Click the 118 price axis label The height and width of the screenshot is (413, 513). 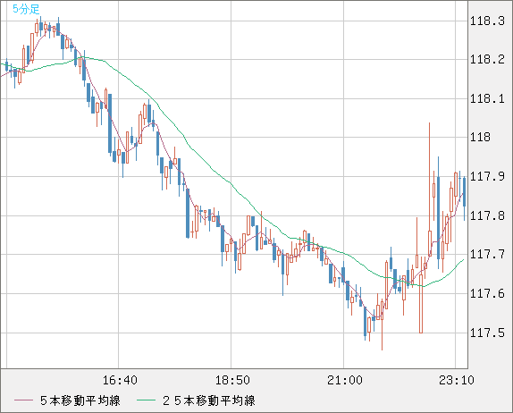pyautogui.click(x=480, y=137)
